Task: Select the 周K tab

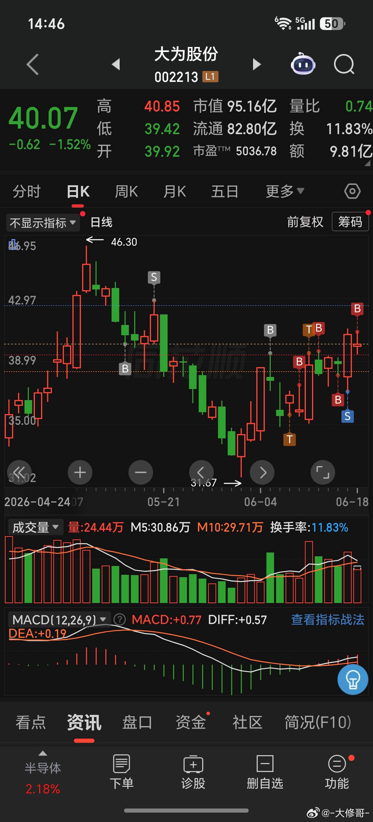Action: tap(126, 191)
